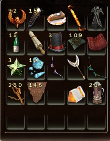Click the sparkler wand item with count 15
The image size is (110, 141).
(35, 19)
